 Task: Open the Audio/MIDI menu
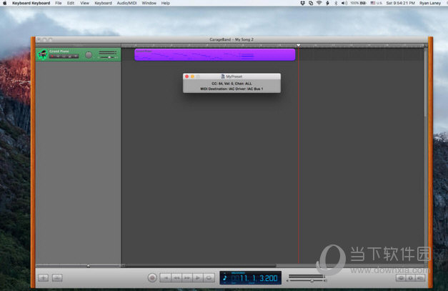click(x=127, y=3)
